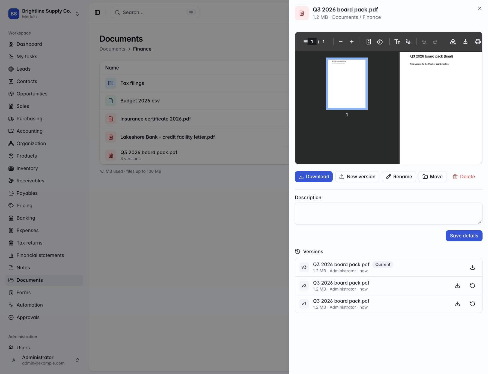
Task: Go to My tasks
Action: (x=44, y=56)
